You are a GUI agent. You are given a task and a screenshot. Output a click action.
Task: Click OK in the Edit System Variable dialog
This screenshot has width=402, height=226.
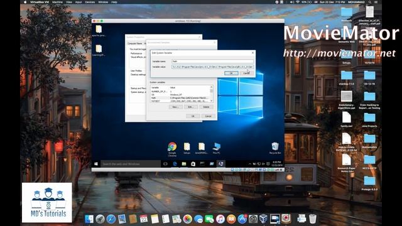point(231,73)
